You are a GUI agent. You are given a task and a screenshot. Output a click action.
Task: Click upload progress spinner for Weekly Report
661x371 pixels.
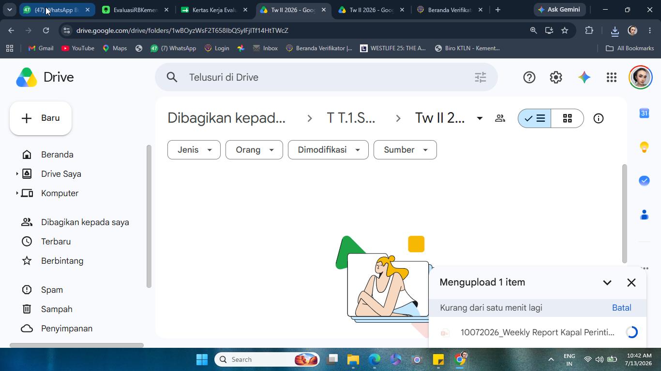coord(631,332)
